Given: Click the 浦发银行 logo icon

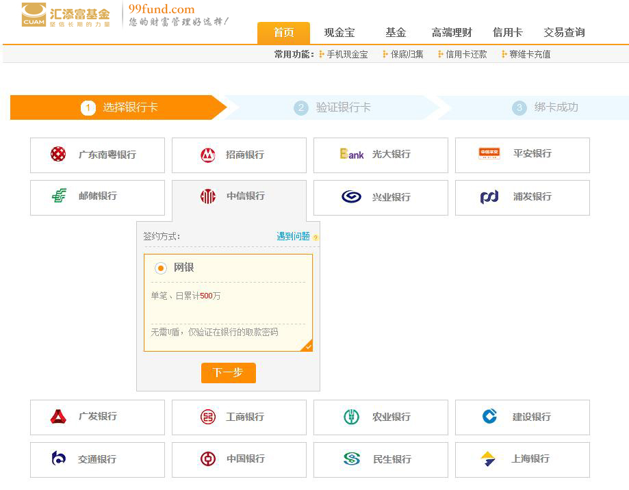Looking at the screenshot, I should [489, 197].
